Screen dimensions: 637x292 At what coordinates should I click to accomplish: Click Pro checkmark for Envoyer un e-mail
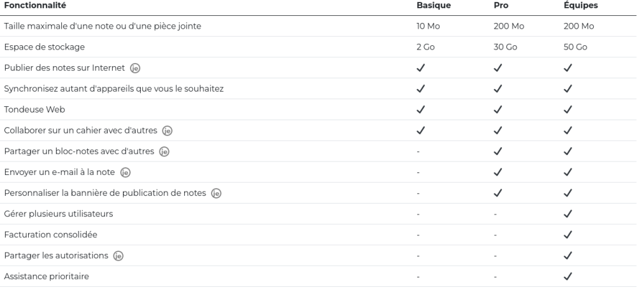click(497, 172)
